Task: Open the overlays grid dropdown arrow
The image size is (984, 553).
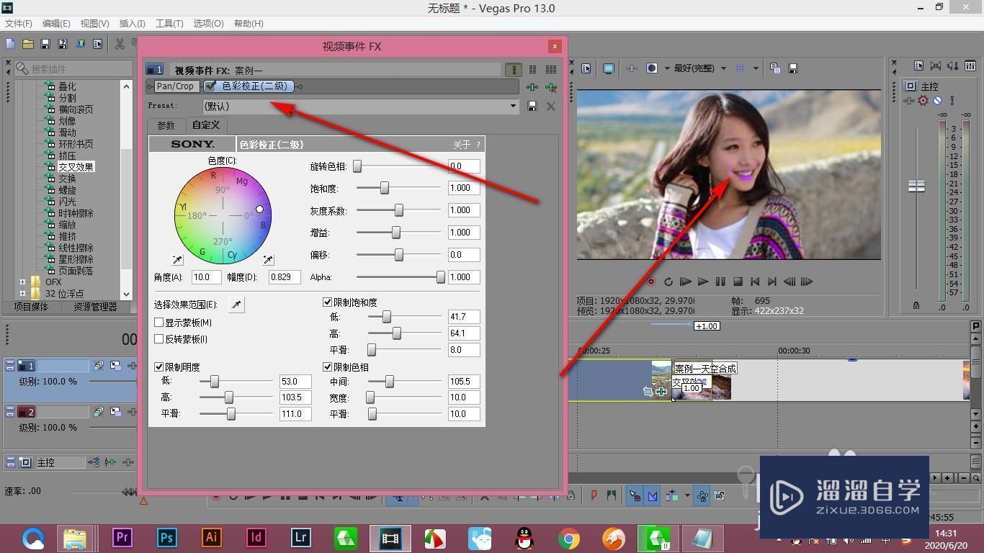Action: tap(756, 68)
